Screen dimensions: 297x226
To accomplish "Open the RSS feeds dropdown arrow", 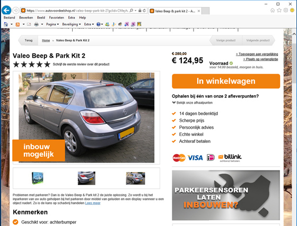I will 23,24.
